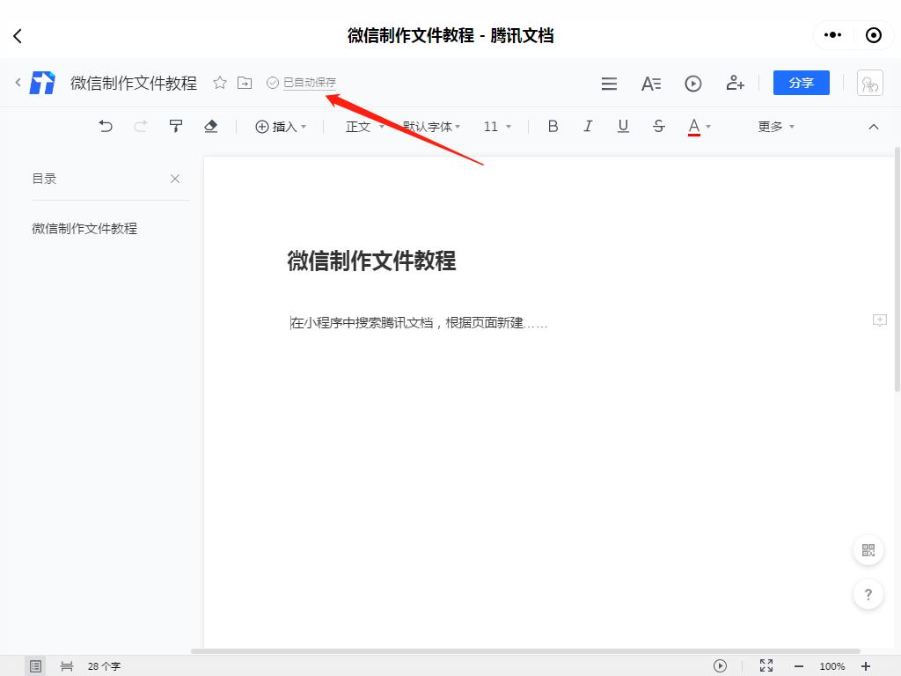Click status bar play presentation icon
Viewport: 901px width, 676px height.
720,665
